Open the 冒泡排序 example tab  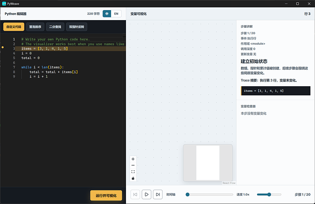click(x=35, y=27)
